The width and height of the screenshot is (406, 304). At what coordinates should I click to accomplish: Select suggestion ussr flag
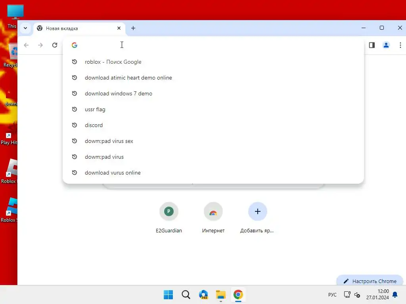coord(213,109)
